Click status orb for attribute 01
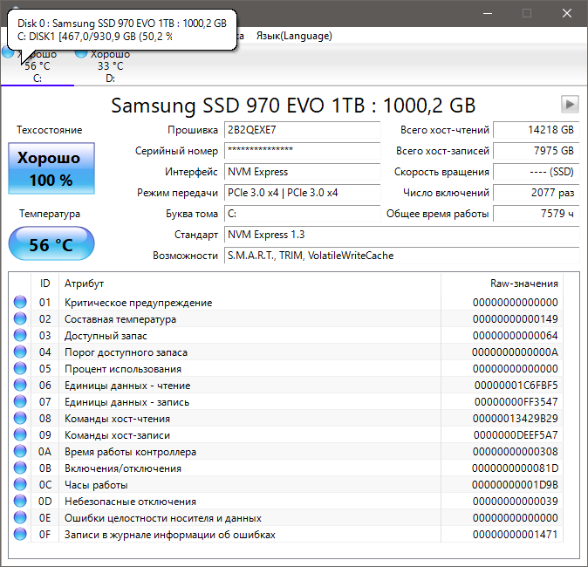The height and width of the screenshot is (567, 588). pyautogui.click(x=20, y=302)
